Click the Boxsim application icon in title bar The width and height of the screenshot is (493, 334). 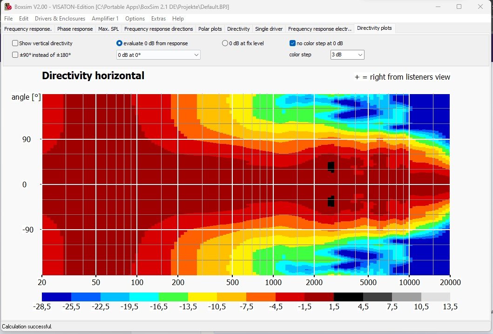pos(8,7)
